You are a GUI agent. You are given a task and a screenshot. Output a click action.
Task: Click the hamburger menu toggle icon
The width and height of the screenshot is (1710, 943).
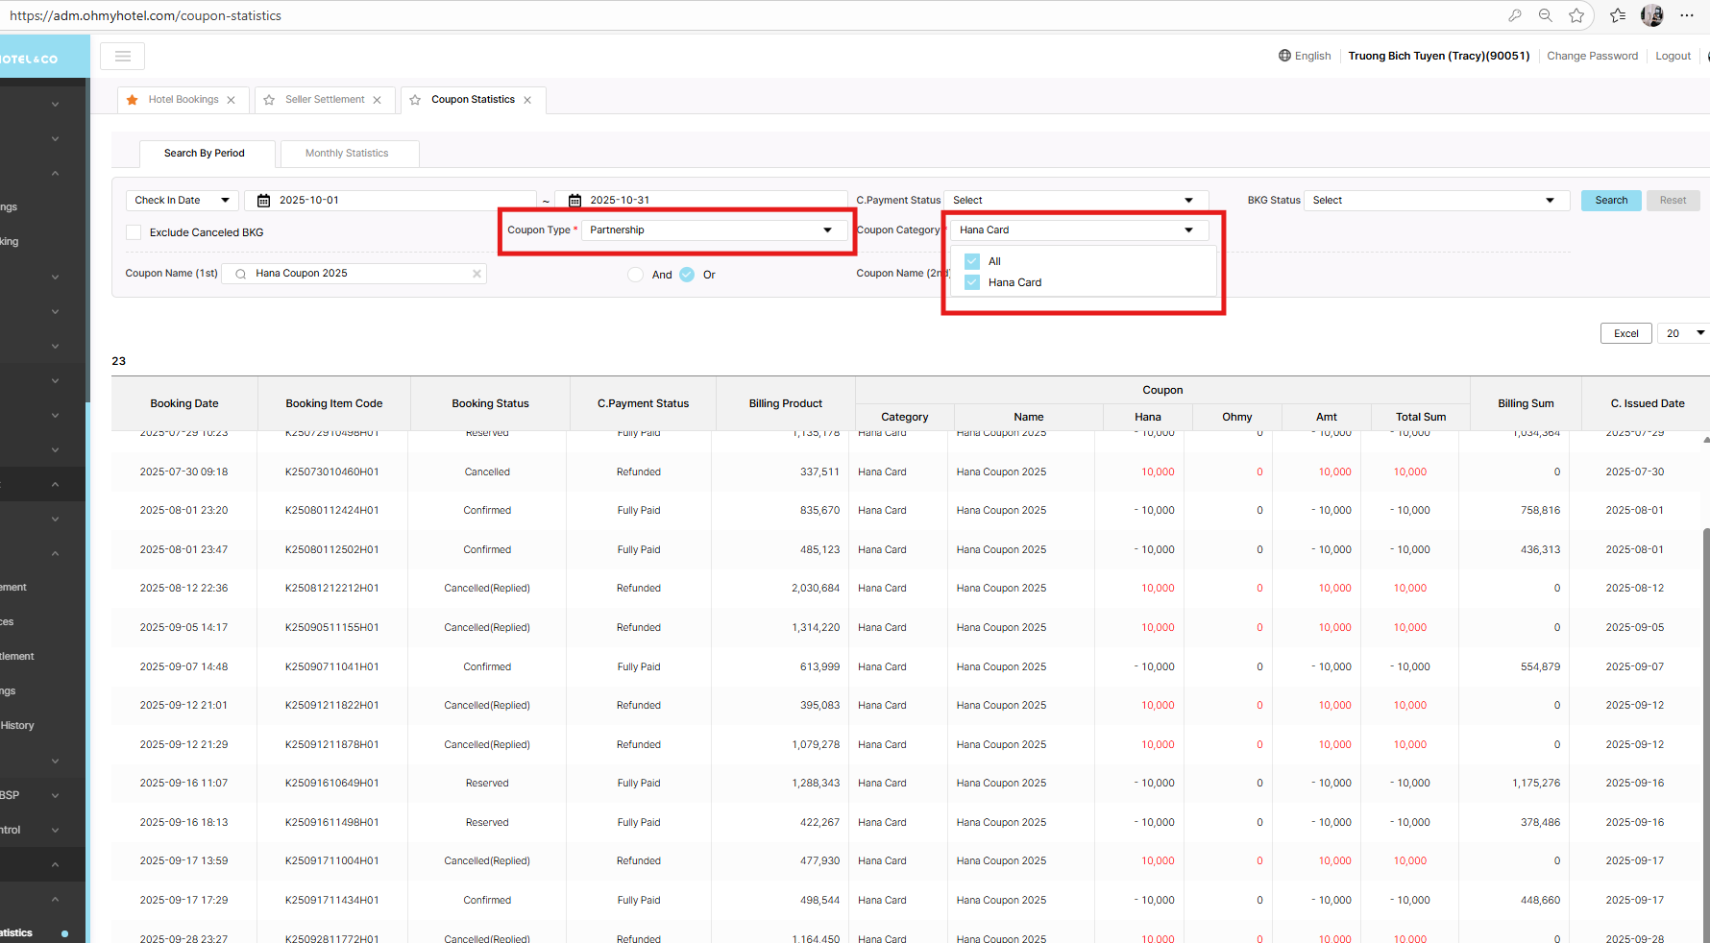coord(122,57)
